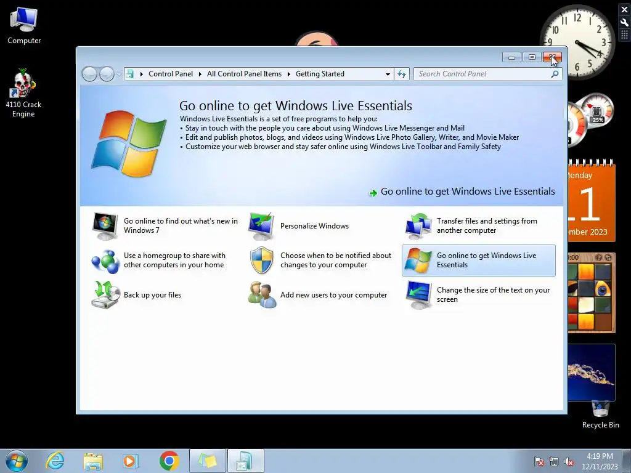Launch Internet Explorer from the taskbar

click(x=55, y=461)
